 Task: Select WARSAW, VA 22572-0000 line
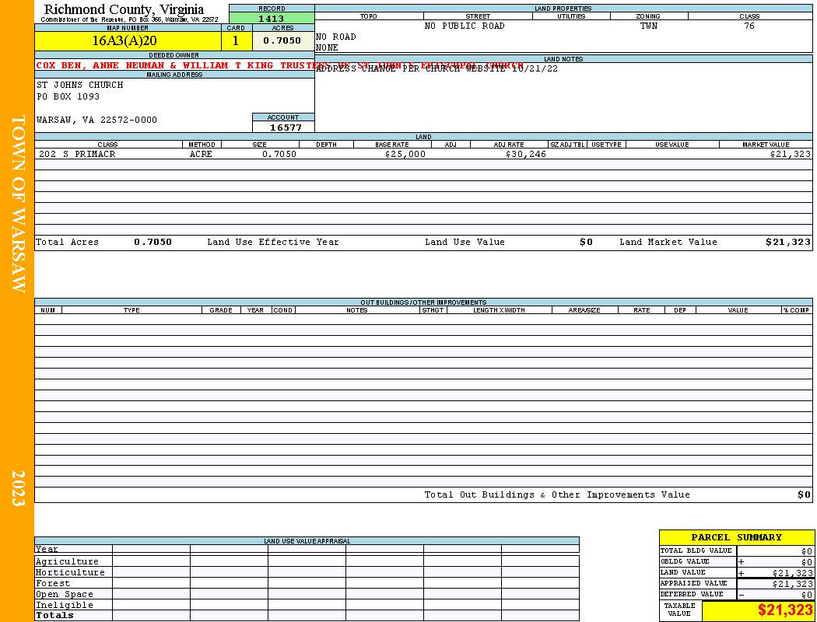click(96, 121)
